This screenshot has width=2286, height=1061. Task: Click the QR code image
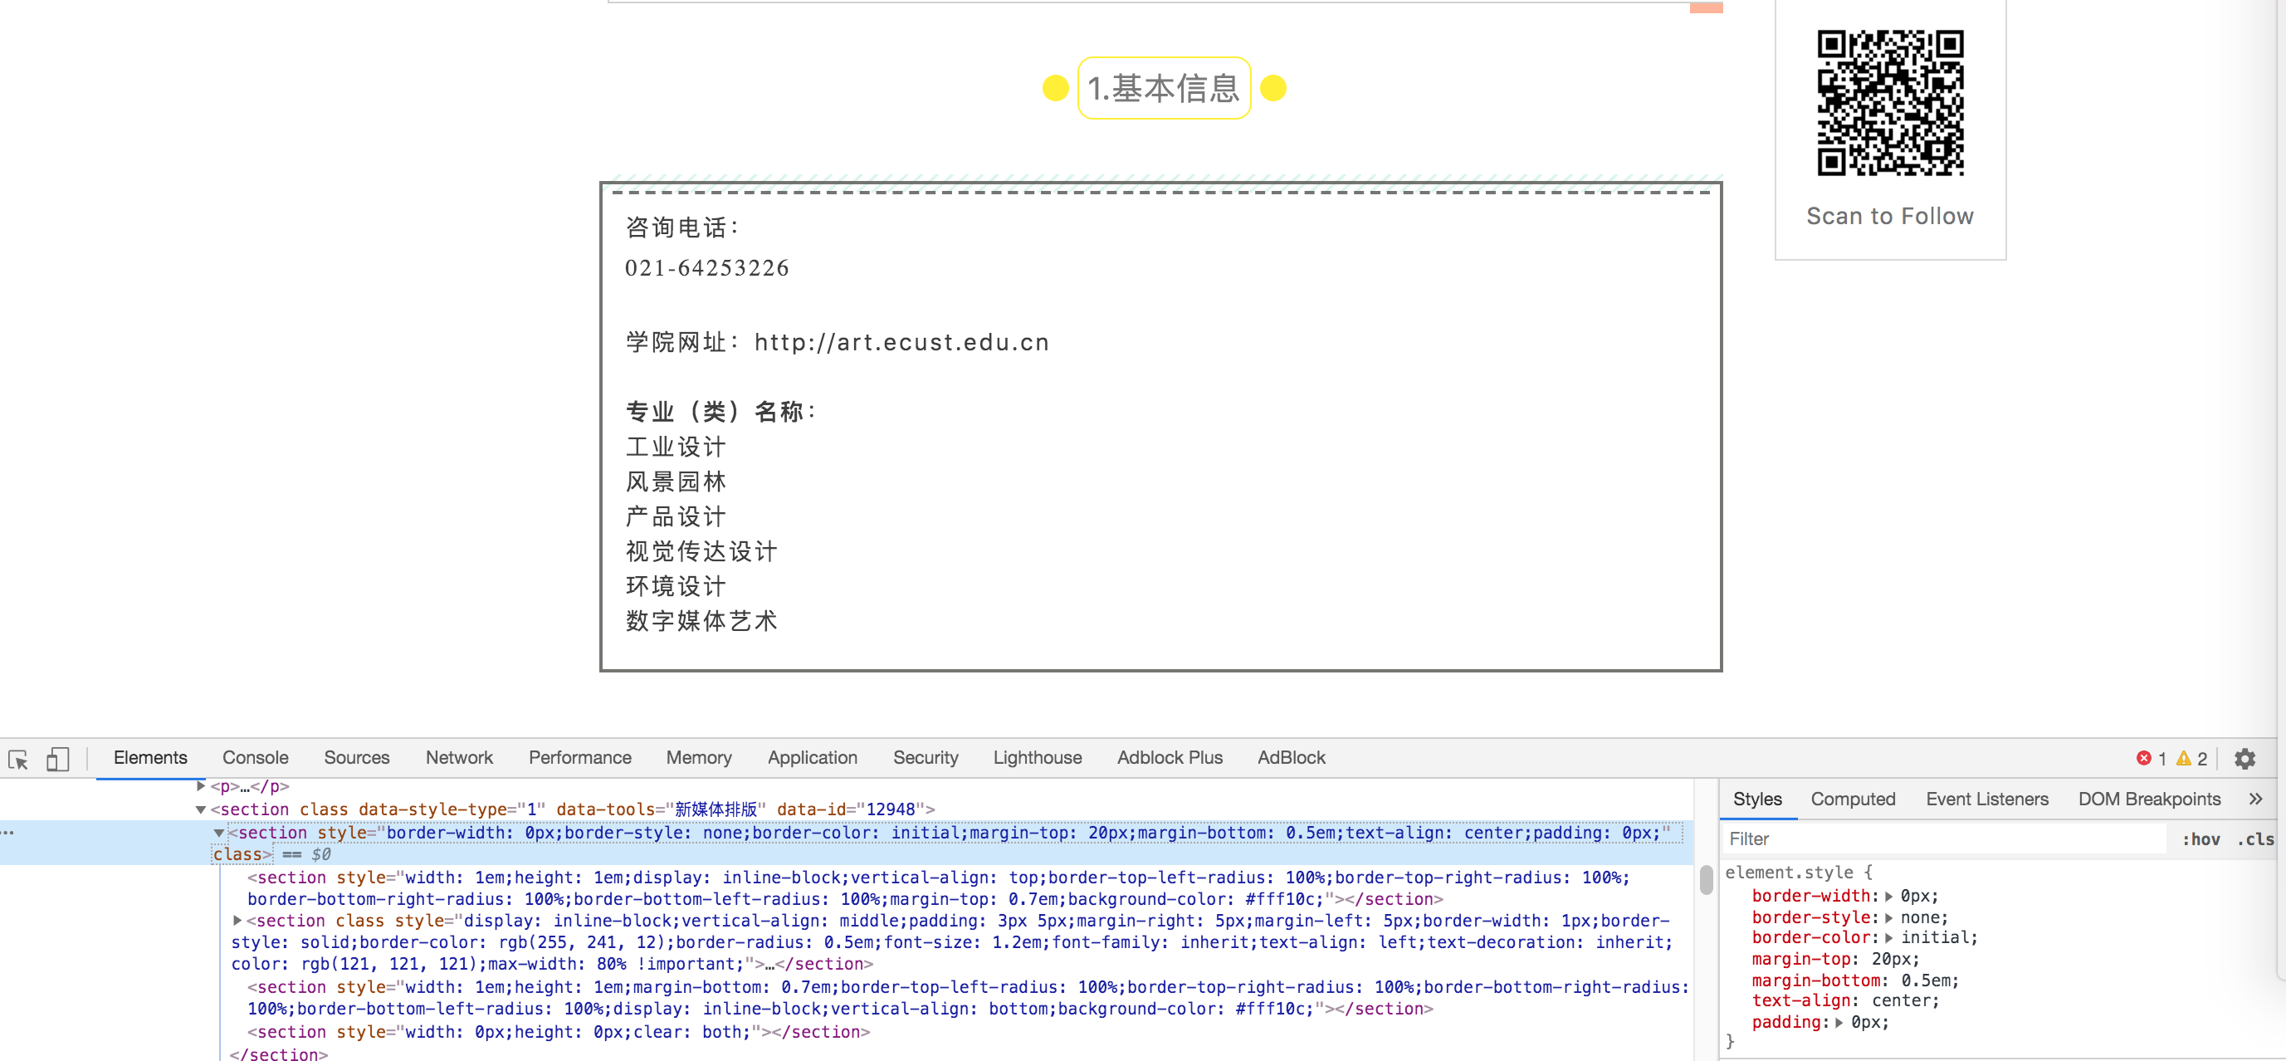[1889, 103]
